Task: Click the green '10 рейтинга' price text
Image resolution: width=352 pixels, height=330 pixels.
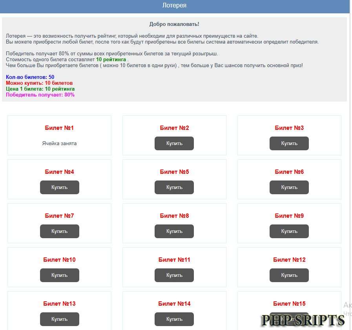Action: click(111, 59)
